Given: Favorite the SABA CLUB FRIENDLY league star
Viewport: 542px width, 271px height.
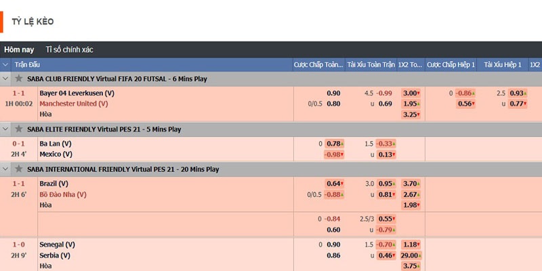Looking at the screenshot, I should click(x=19, y=79).
